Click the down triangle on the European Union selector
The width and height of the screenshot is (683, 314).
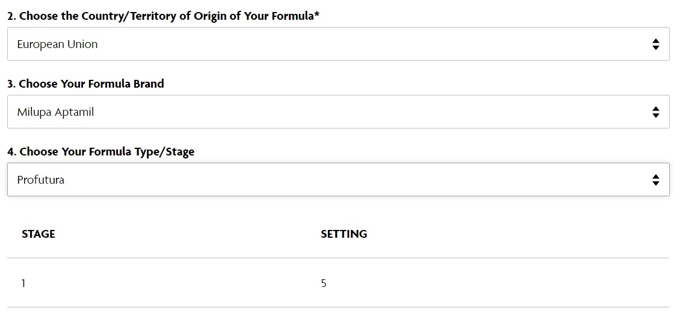(655, 47)
